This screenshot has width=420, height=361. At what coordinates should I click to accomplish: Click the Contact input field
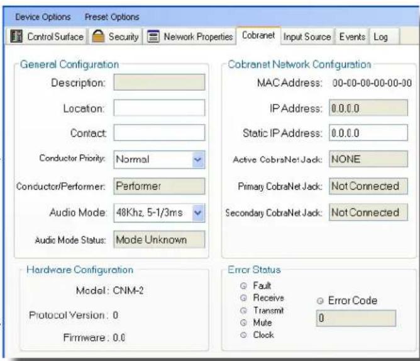click(159, 132)
